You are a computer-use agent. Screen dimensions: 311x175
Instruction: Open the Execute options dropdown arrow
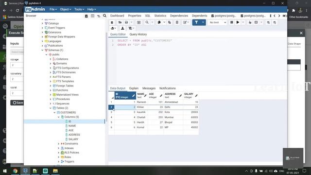tap(243, 22)
